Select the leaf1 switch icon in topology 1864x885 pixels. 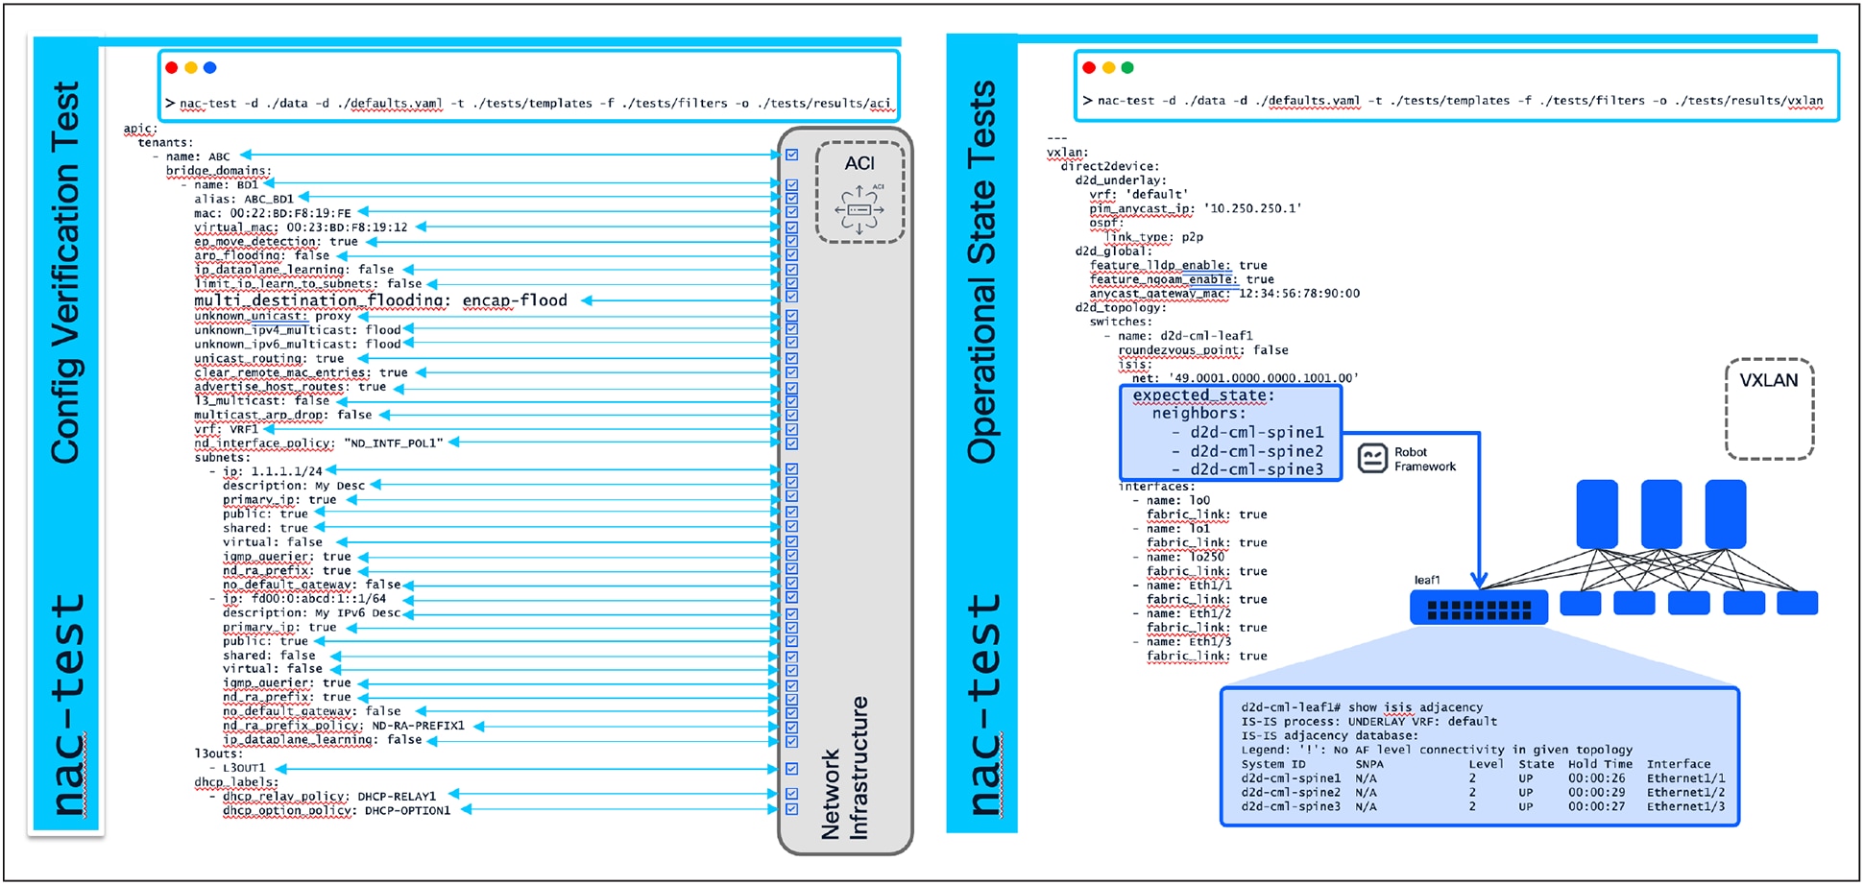pyautogui.click(x=1479, y=607)
